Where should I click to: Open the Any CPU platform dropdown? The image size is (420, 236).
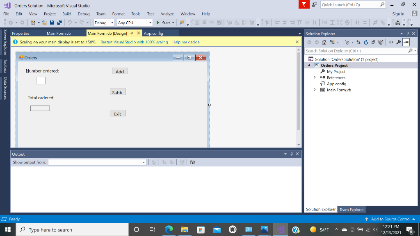(150, 23)
